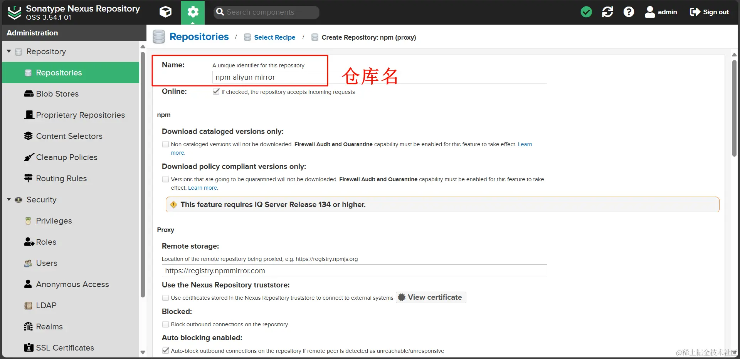Click the Anonymous Access person icon
740x359 pixels.
[28, 284]
